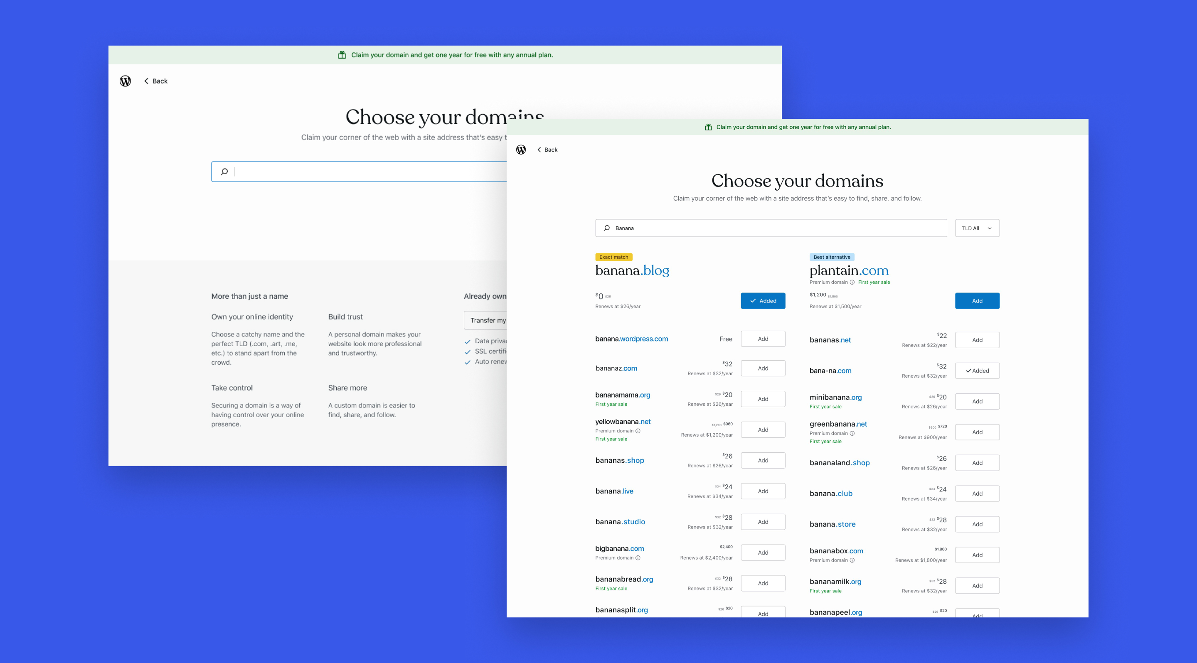The height and width of the screenshot is (663, 1197).
Task: Click bananasplit.org domain name
Action: (621, 609)
